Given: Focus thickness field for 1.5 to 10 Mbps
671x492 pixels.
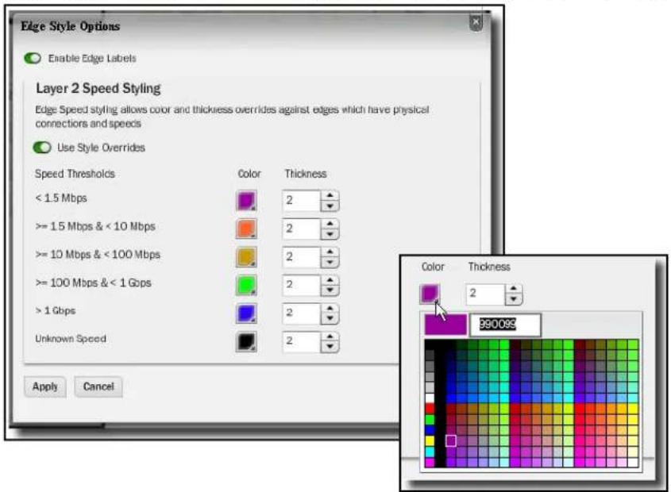Looking at the screenshot, I should pos(301,229).
